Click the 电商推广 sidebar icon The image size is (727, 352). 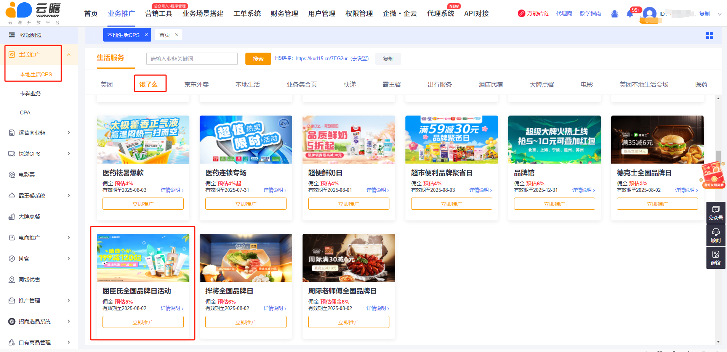coord(12,238)
